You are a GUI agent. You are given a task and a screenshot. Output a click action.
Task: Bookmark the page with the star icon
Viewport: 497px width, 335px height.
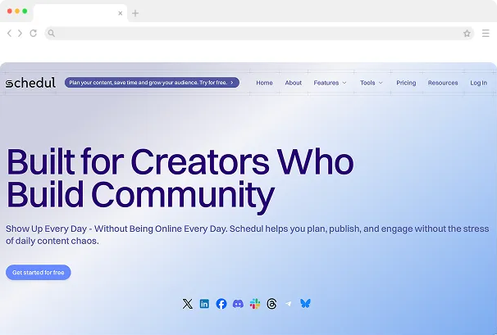[467, 34]
